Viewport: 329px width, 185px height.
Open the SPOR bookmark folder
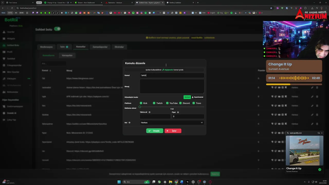[x=21, y=13]
